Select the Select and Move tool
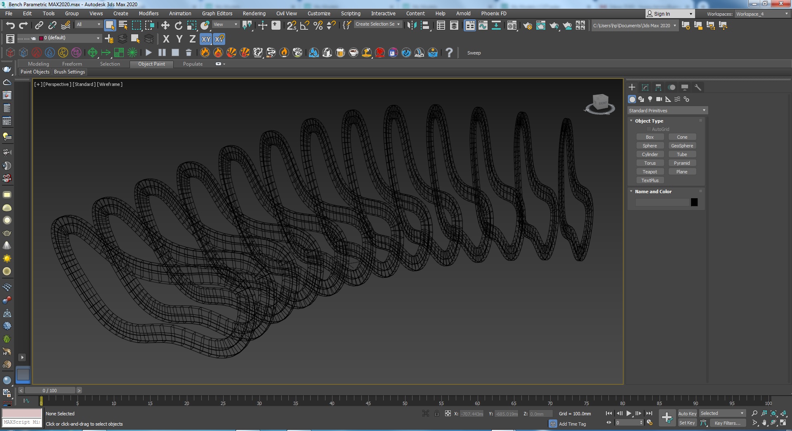 coord(165,26)
